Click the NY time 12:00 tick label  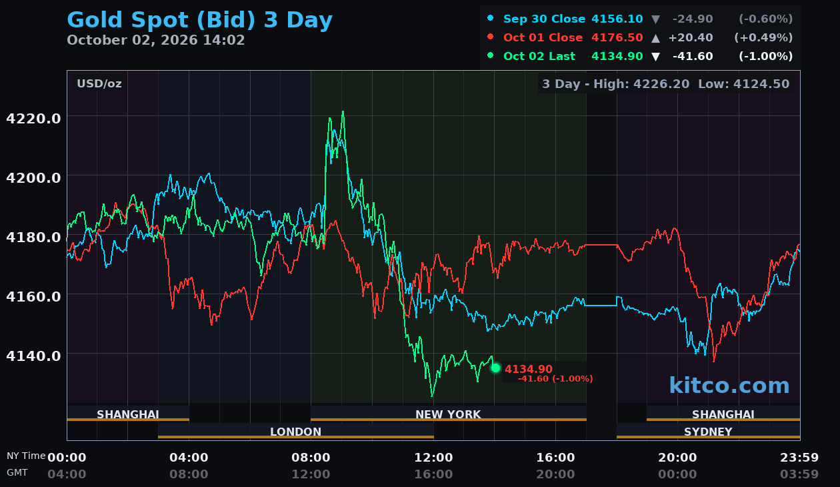[433, 458]
